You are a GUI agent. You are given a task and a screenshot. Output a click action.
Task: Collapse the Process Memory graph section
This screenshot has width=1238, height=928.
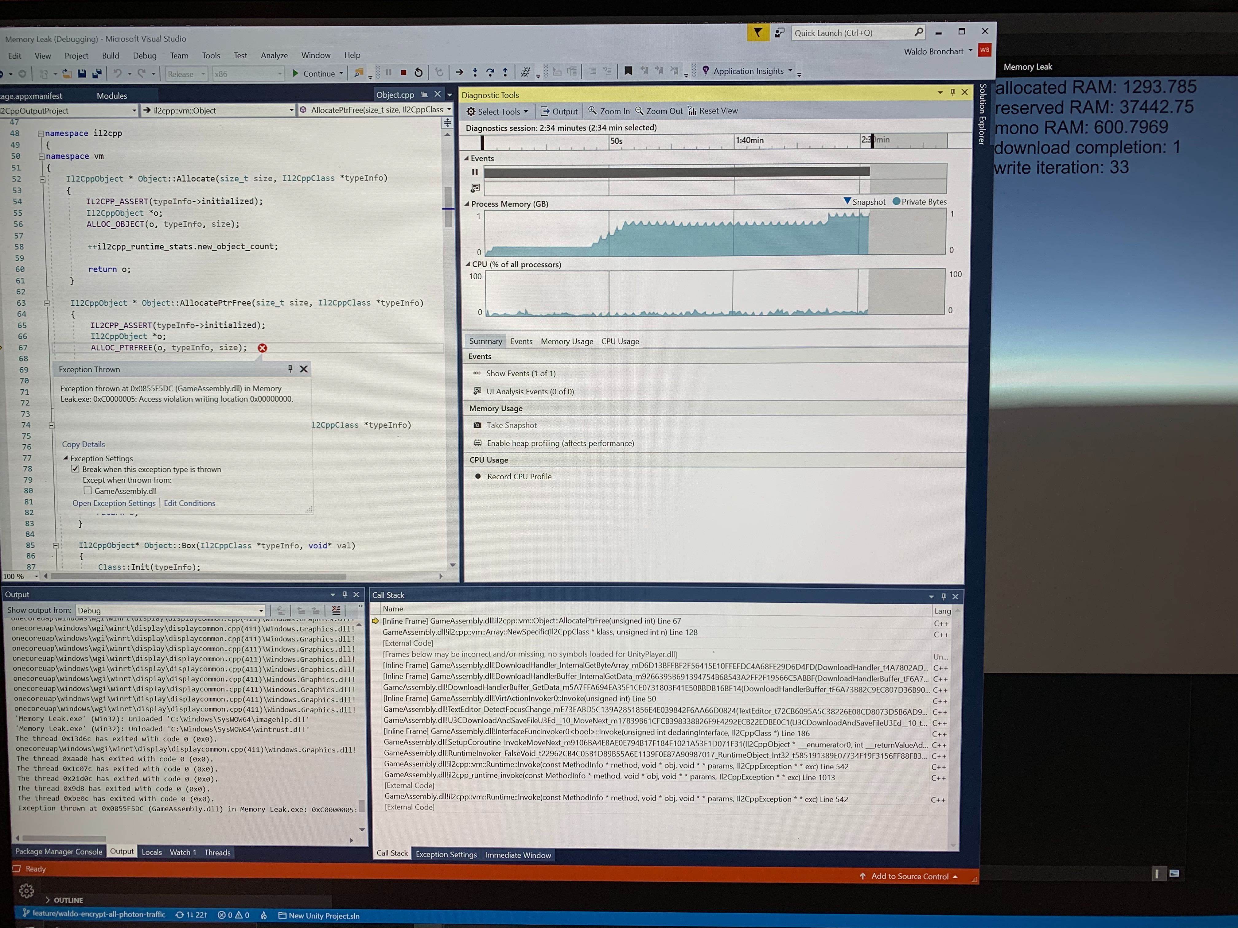467,204
